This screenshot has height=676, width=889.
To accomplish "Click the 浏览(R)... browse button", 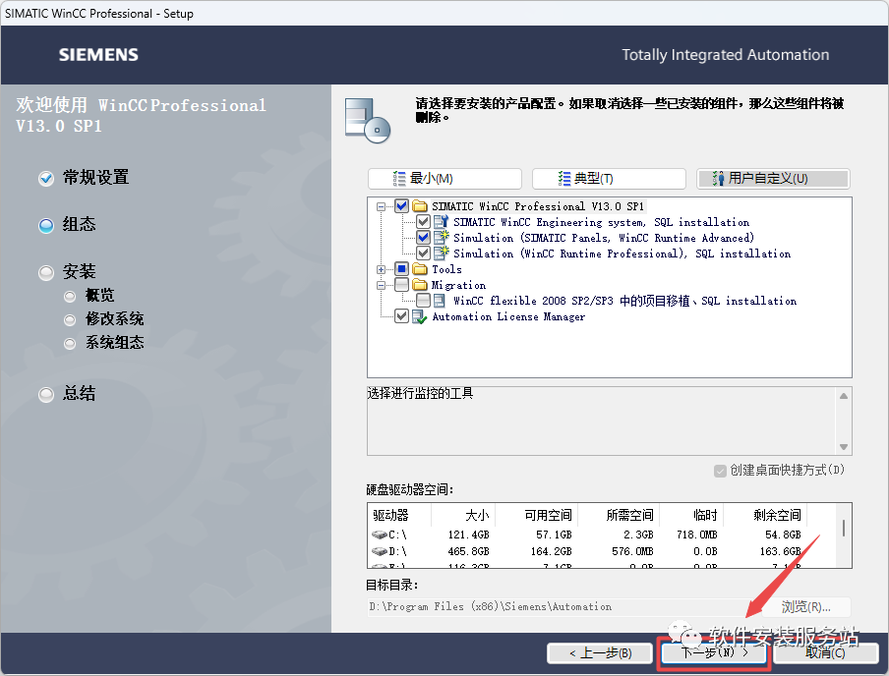I will (805, 607).
